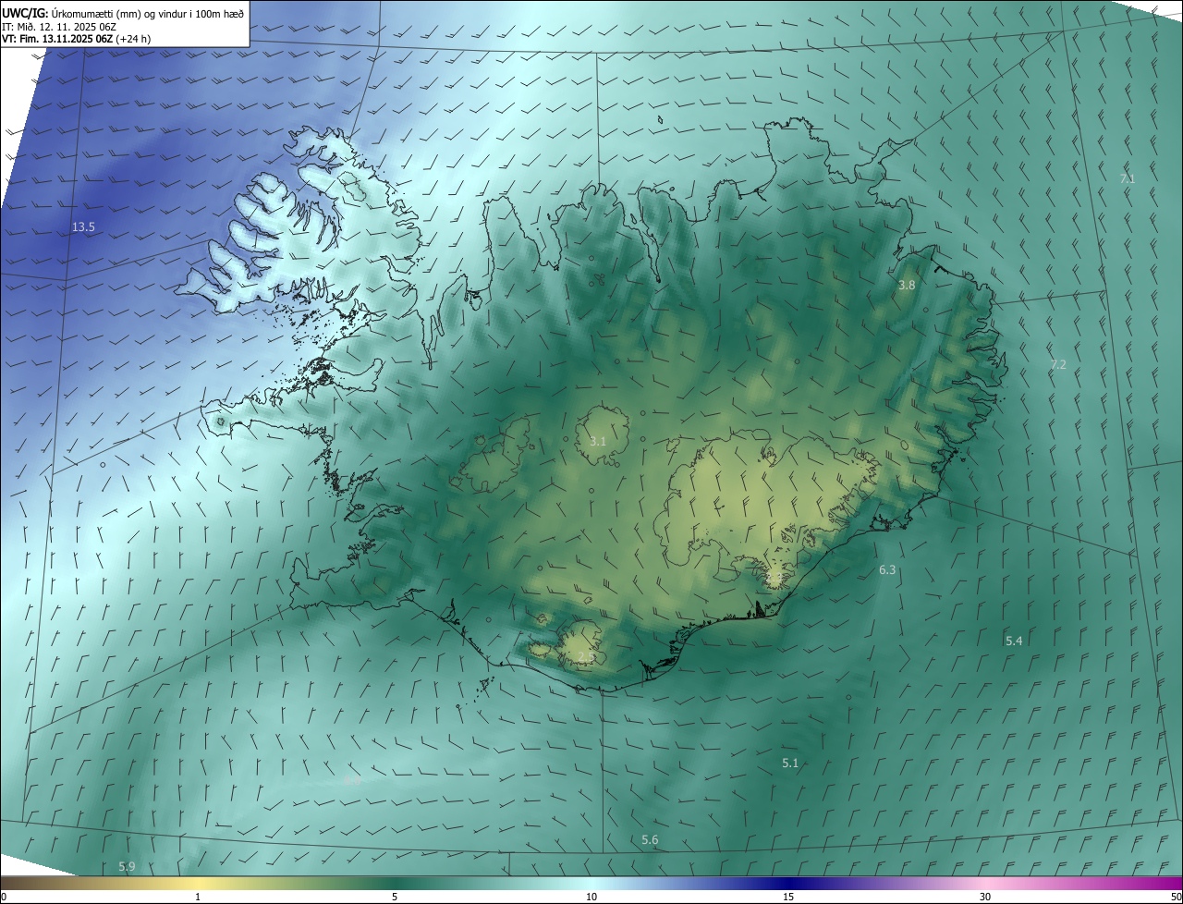Click the 13.5 value over the northwest sea
The width and height of the screenshot is (1183, 904).
(83, 226)
